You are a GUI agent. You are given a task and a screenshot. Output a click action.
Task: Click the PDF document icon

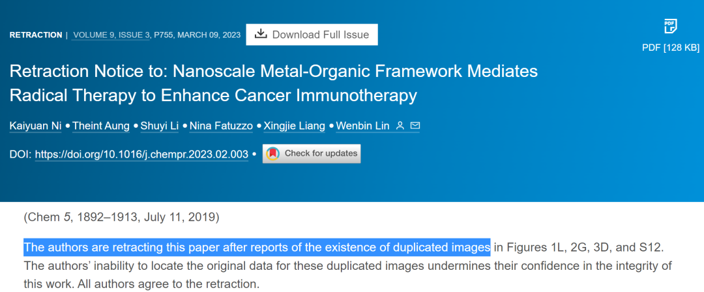coord(670,27)
